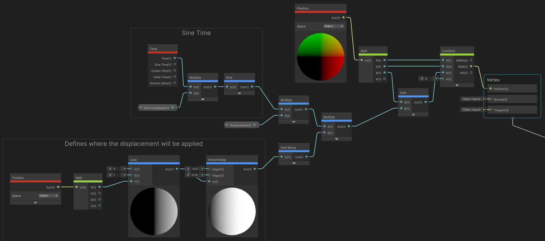545x241 pixels.
Task: Click the Position node red-green preview sphere
Action: [321, 57]
